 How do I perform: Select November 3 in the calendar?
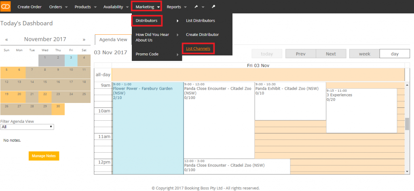71,61
